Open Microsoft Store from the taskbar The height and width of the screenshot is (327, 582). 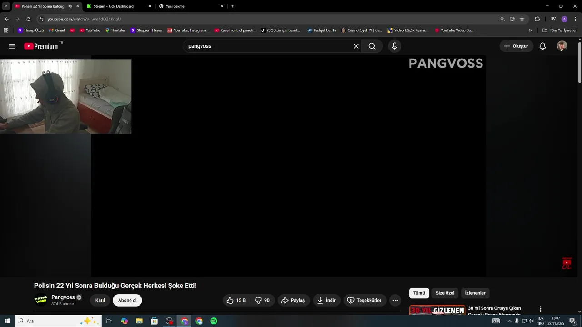(154, 321)
